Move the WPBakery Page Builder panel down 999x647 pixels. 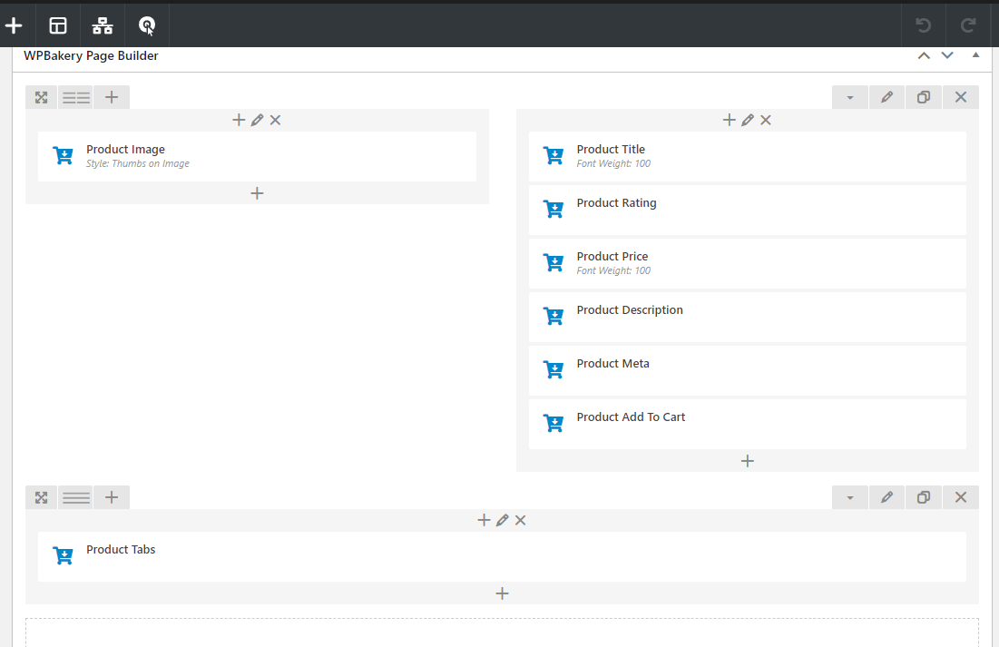[x=947, y=55]
